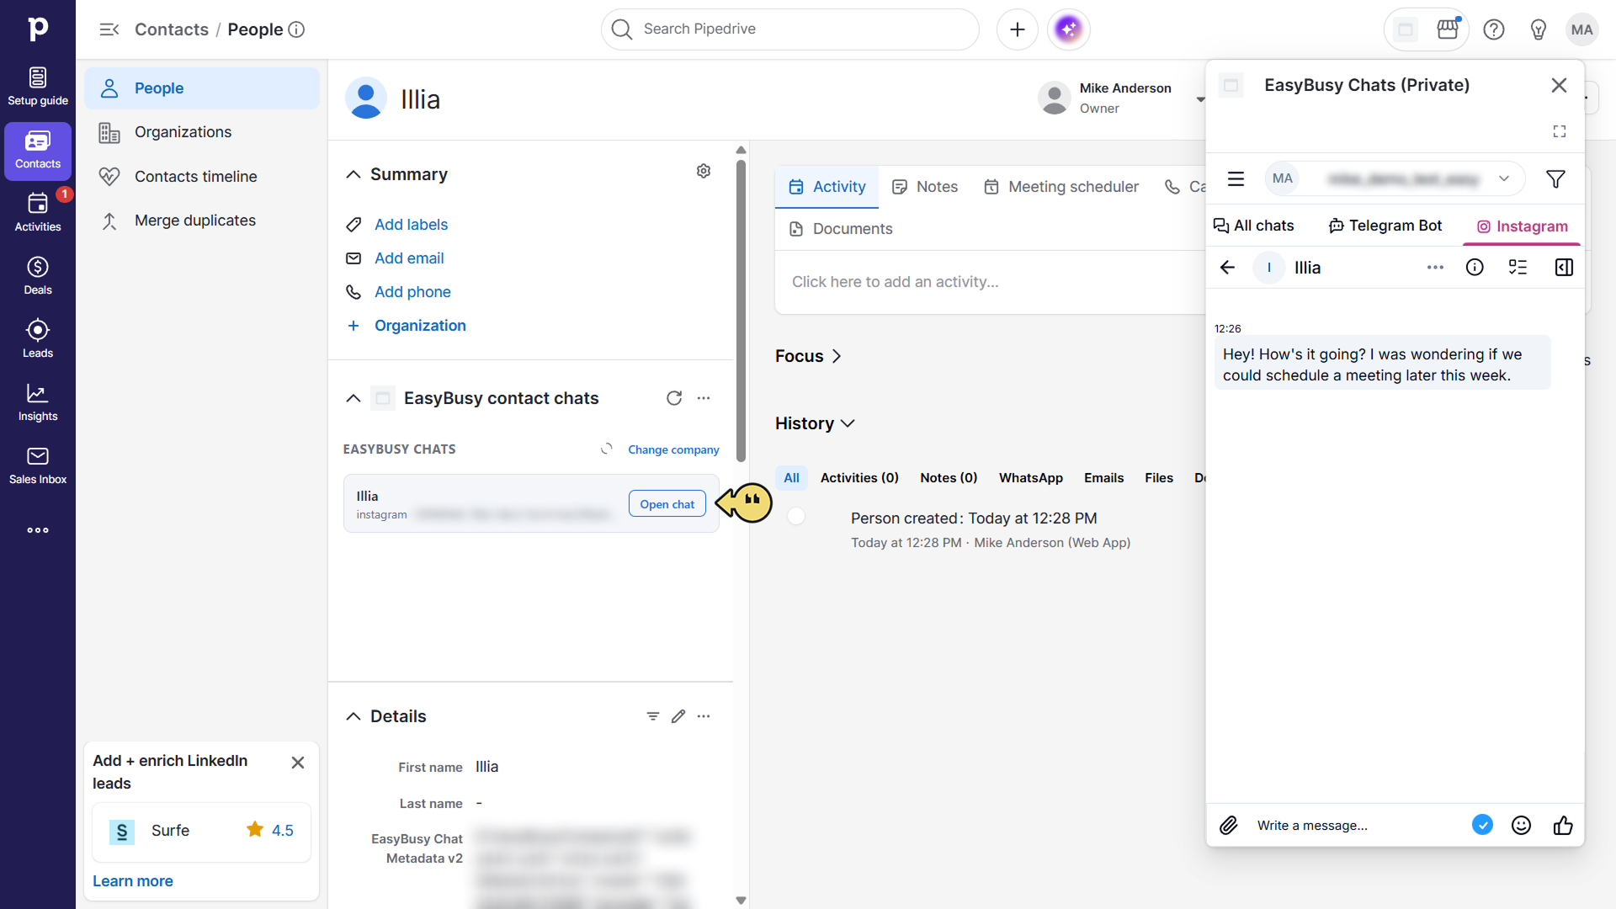Open the MA account avatar menu

click(1582, 29)
